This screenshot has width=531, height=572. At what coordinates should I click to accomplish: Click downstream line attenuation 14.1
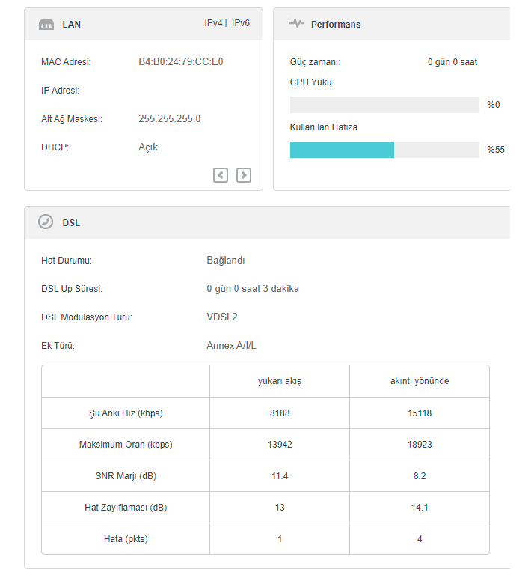tap(420, 507)
